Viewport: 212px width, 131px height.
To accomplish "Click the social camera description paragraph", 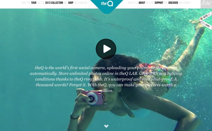I will 106,79.
